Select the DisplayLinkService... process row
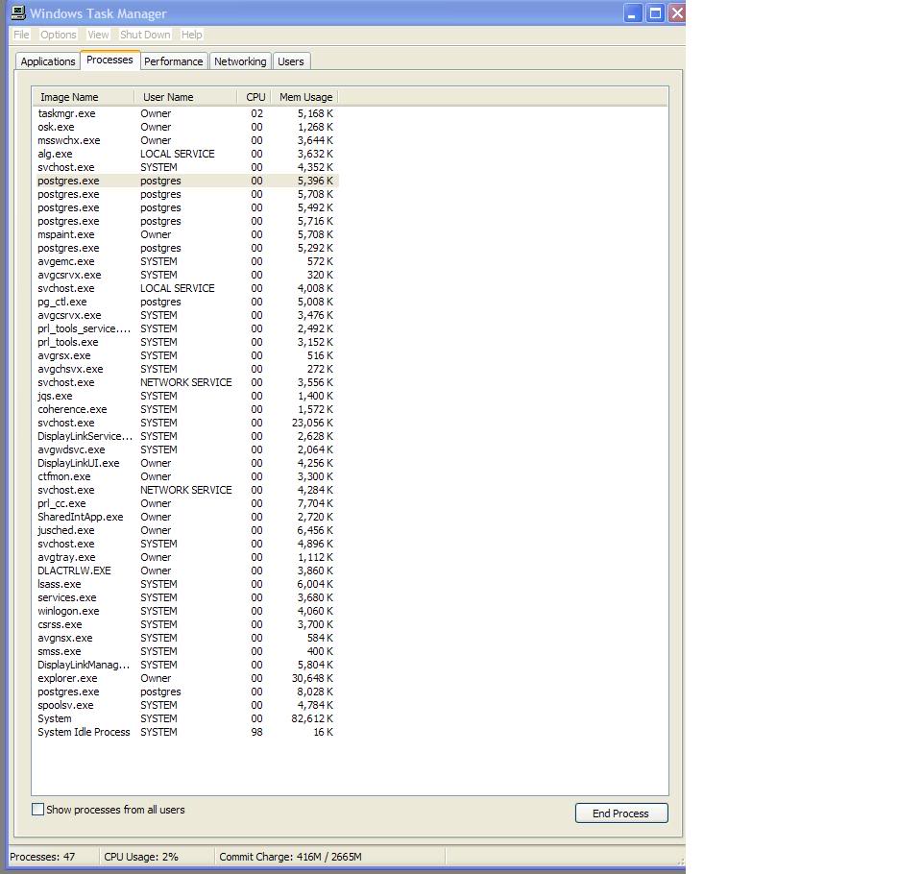The width and height of the screenshot is (922, 874). point(187,436)
